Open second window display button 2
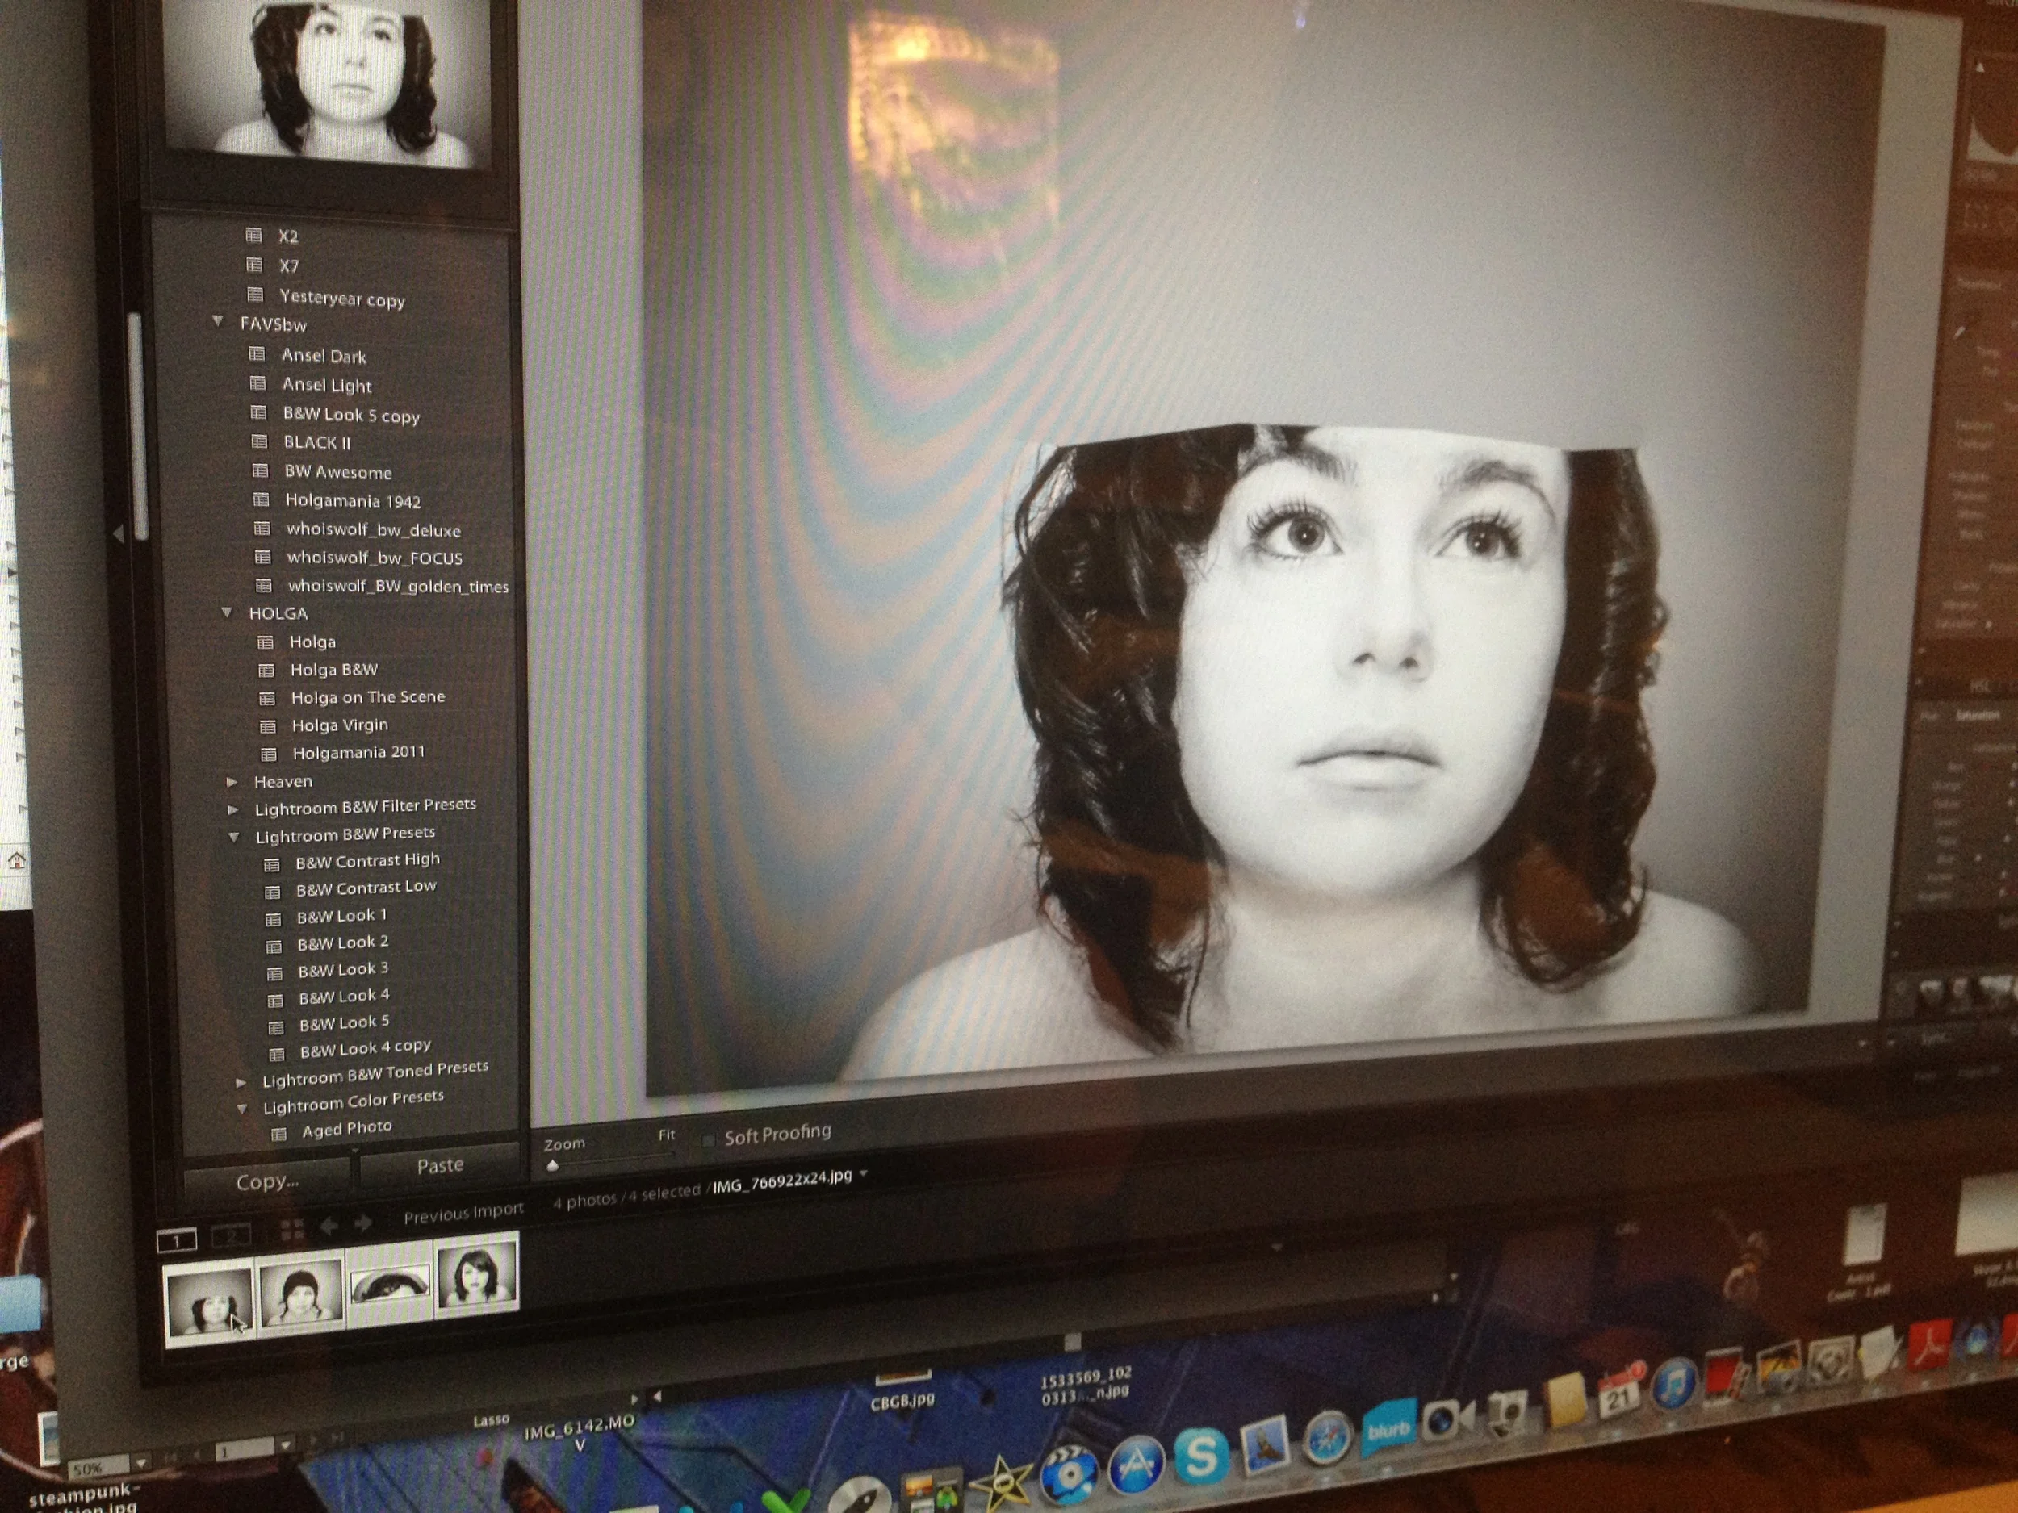 pyautogui.click(x=232, y=1235)
